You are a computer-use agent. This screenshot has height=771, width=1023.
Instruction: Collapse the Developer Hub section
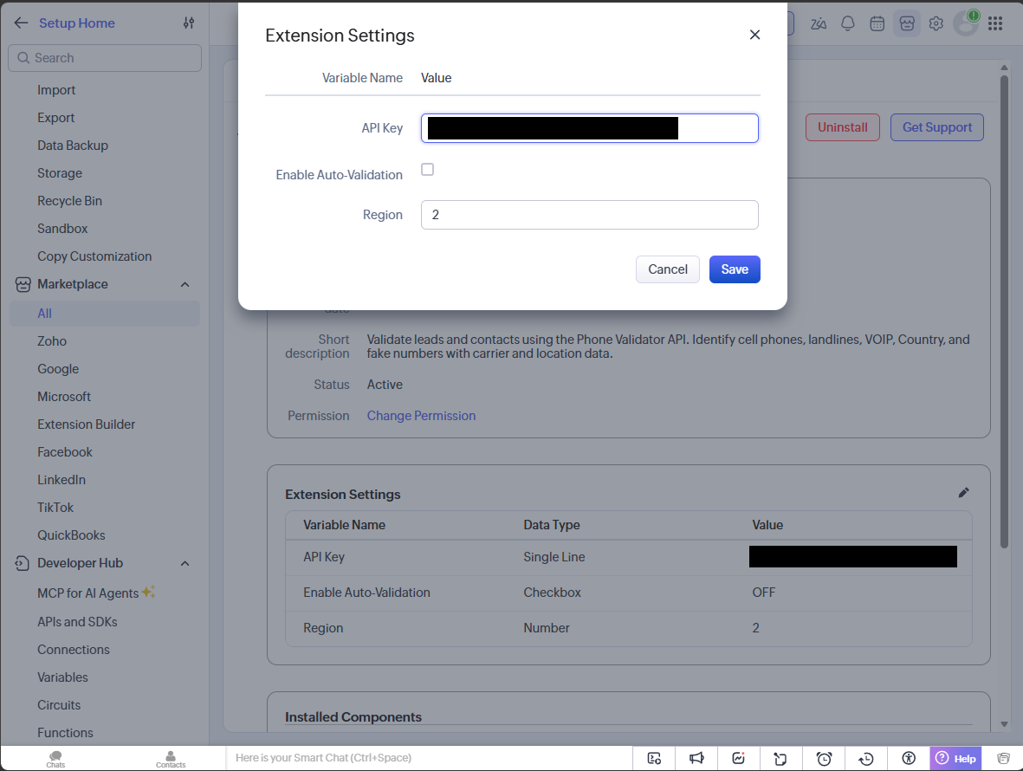tap(185, 564)
